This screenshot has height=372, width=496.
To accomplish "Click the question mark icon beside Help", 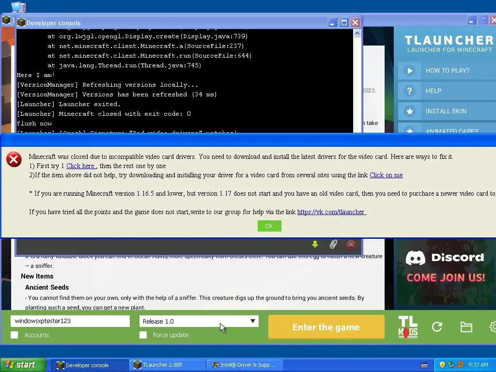I will coord(410,91).
